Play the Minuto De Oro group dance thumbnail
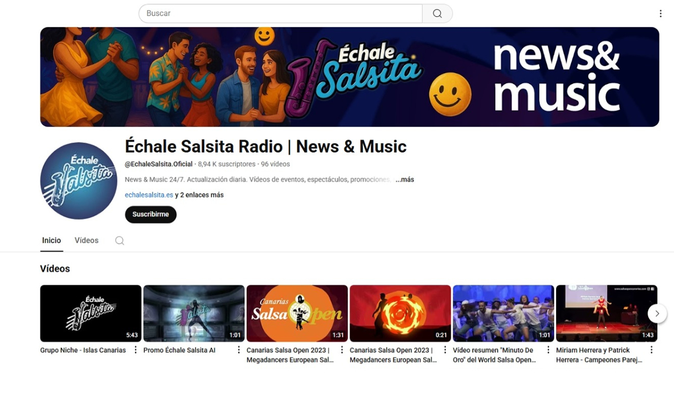674x393 pixels. click(x=503, y=313)
